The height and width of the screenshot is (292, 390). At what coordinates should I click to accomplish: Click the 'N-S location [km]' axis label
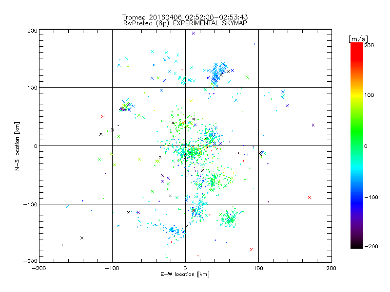pyautogui.click(x=17, y=146)
